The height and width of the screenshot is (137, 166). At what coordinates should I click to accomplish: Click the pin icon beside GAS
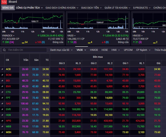pyautogui.click(x=2, y=104)
